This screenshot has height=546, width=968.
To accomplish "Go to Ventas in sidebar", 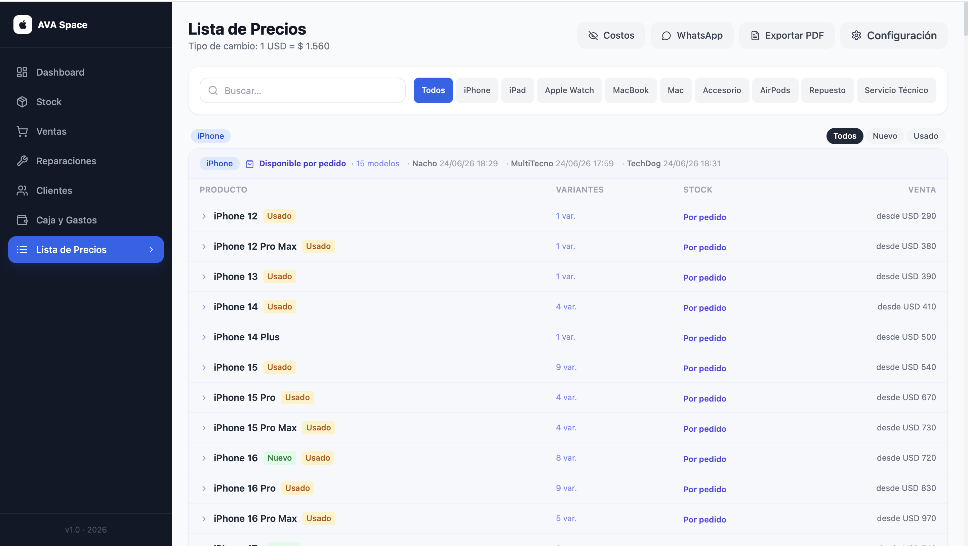I will click(86, 131).
